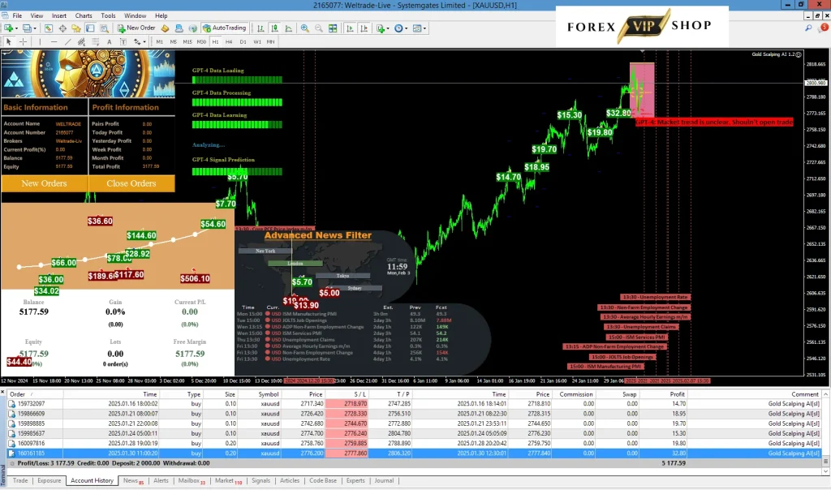
Task: Switch chart to candlesticks icon
Action: 274,28
